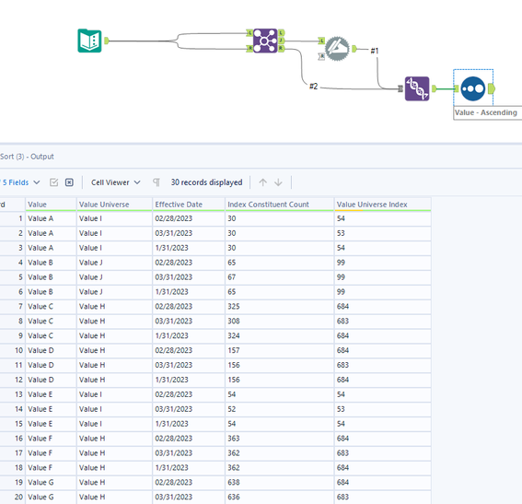Select Effective Date cell in row 2

point(189,233)
